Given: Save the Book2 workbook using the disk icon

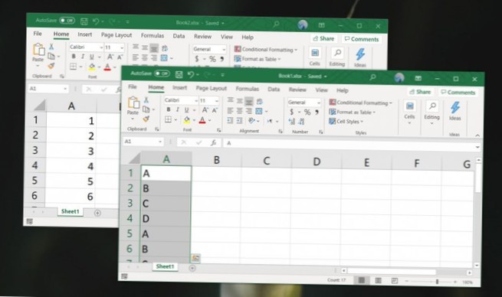Looking at the screenshot, I should click(84, 21).
